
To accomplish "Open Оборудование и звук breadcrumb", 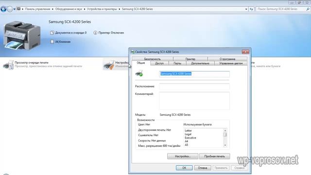I will (69, 9).
